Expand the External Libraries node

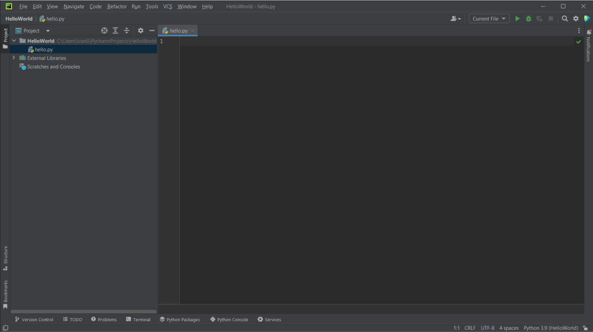14,58
